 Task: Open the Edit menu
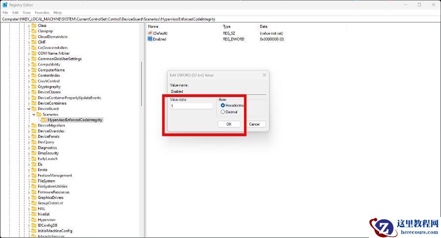pyautogui.click(x=16, y=13)
